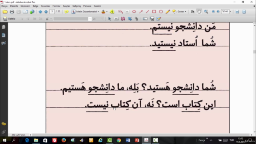256x144 pixels.
Task: Open the Düzenle menu
Action: click(14, 6)
